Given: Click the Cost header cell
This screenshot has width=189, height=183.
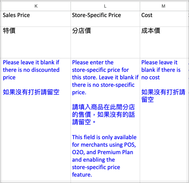Looking at the screenshot, I should (163, 19).
